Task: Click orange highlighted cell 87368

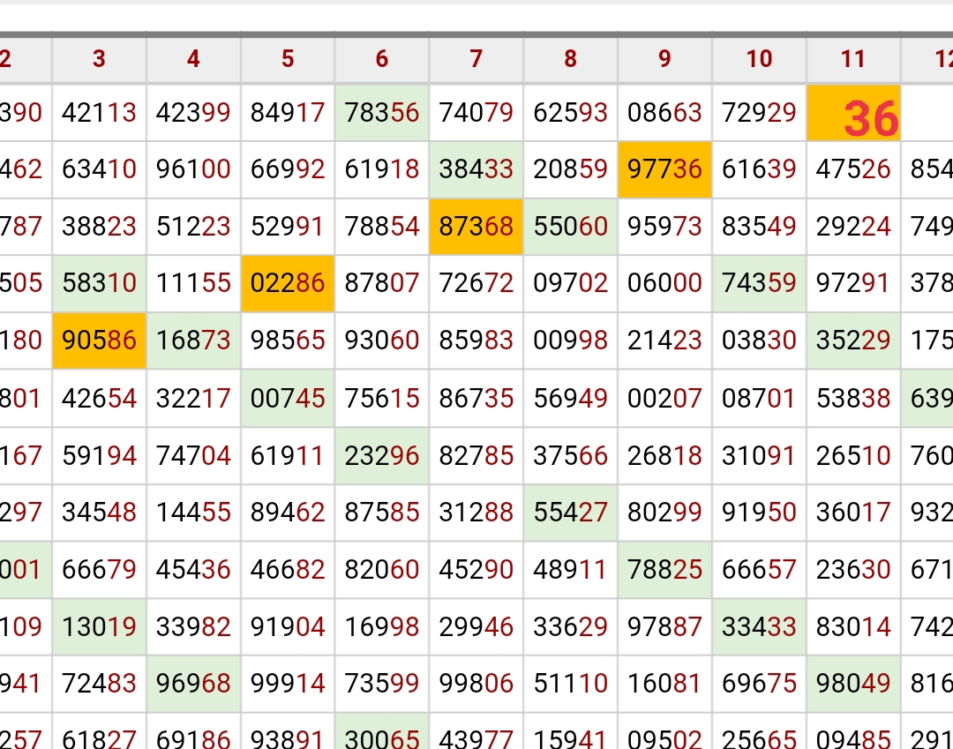Action: (476, 227)
